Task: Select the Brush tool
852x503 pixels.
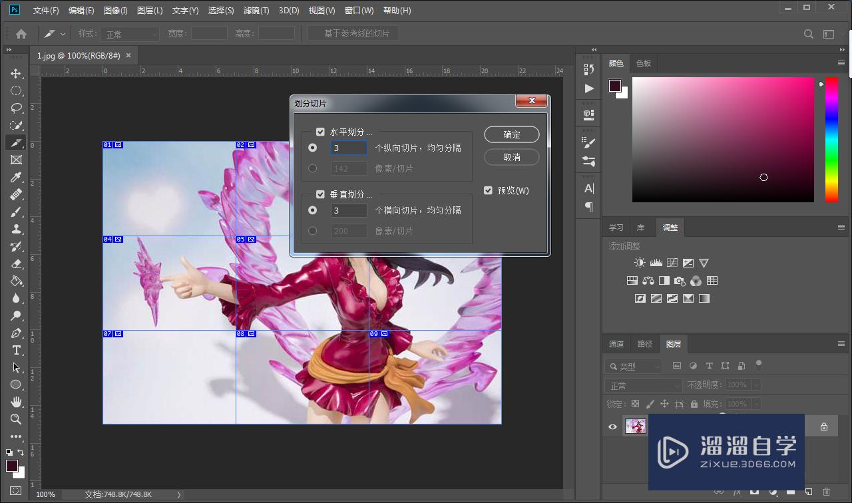Action: click(16, 212)
